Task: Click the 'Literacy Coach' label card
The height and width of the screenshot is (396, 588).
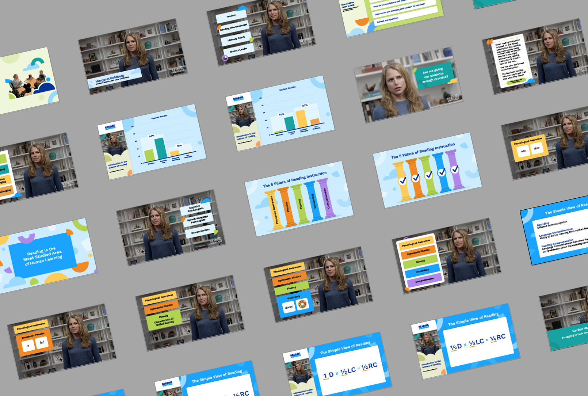Action: pyautogui.click(x=236, y=38)
